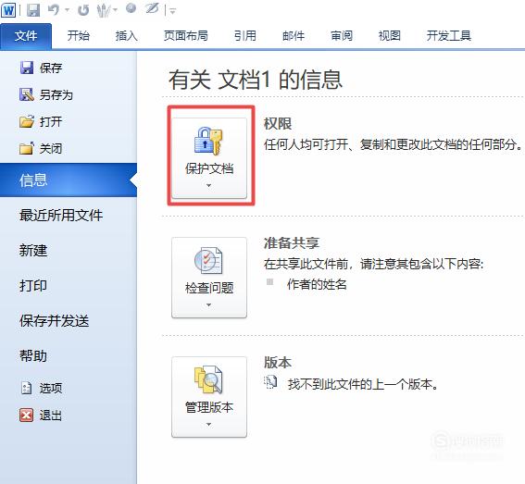Click the 作者的姓名 list item
Image resolution: width=525 pixels, height=484 pixels.
point(317,284)
